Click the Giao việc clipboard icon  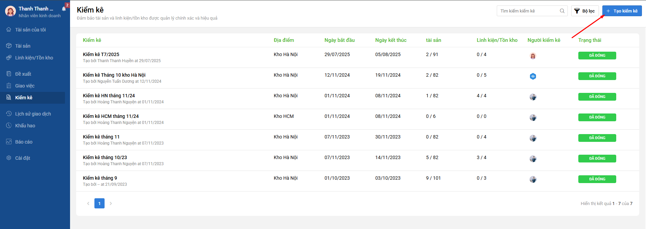click(9, 85)
